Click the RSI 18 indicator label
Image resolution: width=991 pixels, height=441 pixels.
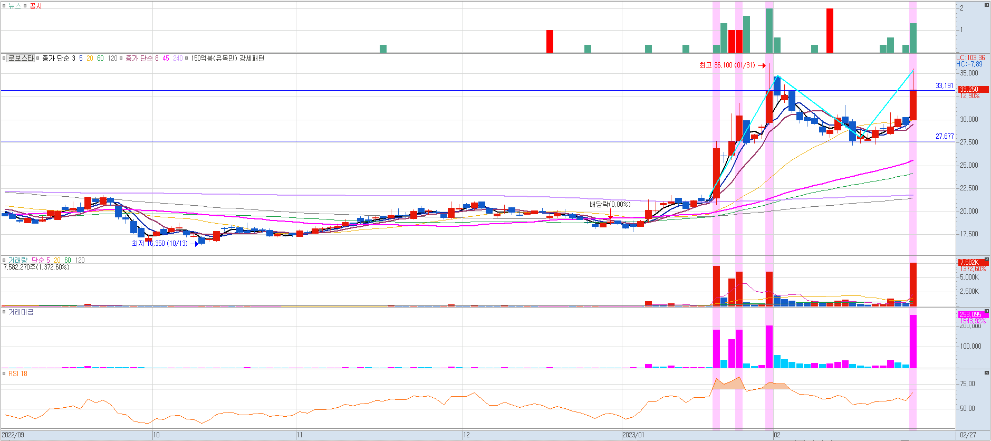[x=18, y=373]
